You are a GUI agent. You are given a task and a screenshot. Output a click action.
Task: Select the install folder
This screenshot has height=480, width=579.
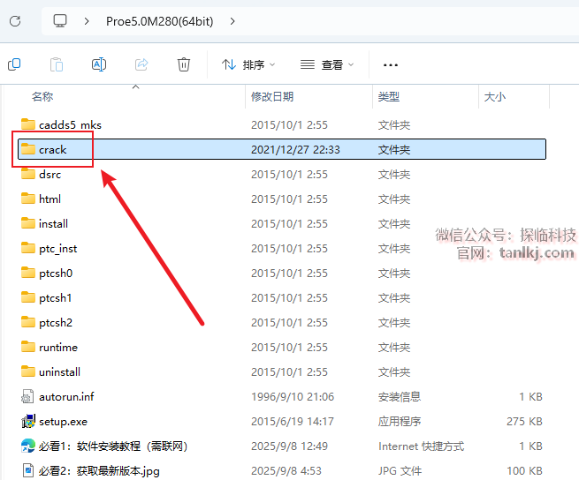tap(53, 224)
